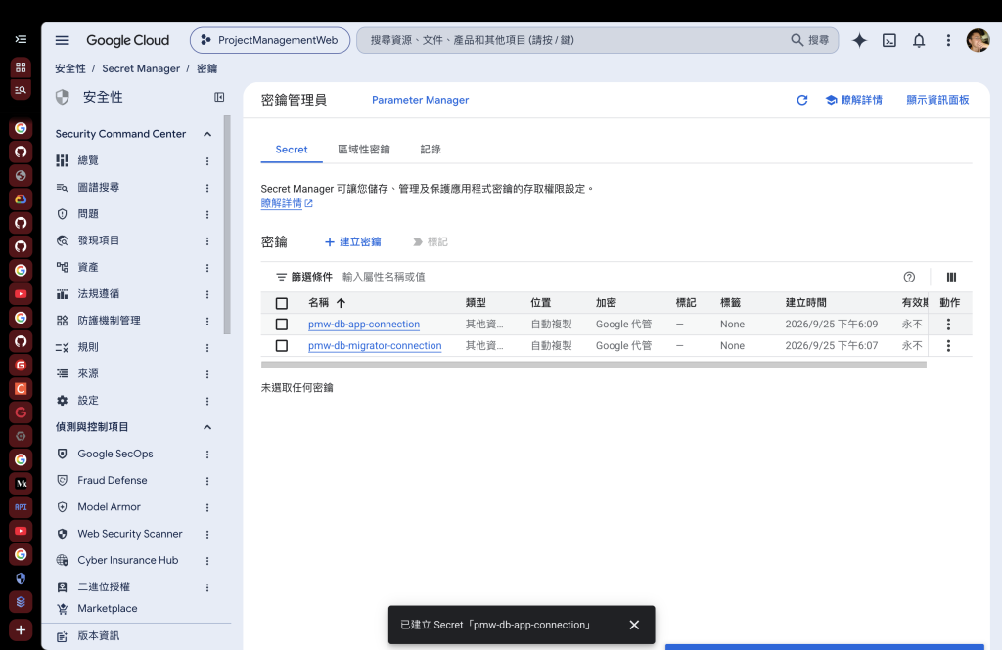Open the top bar more options menu

[x=948, y=40]
